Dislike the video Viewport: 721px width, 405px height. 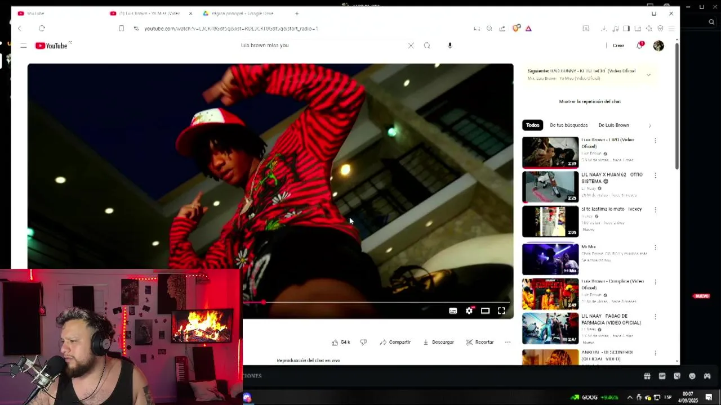point(363,342)
